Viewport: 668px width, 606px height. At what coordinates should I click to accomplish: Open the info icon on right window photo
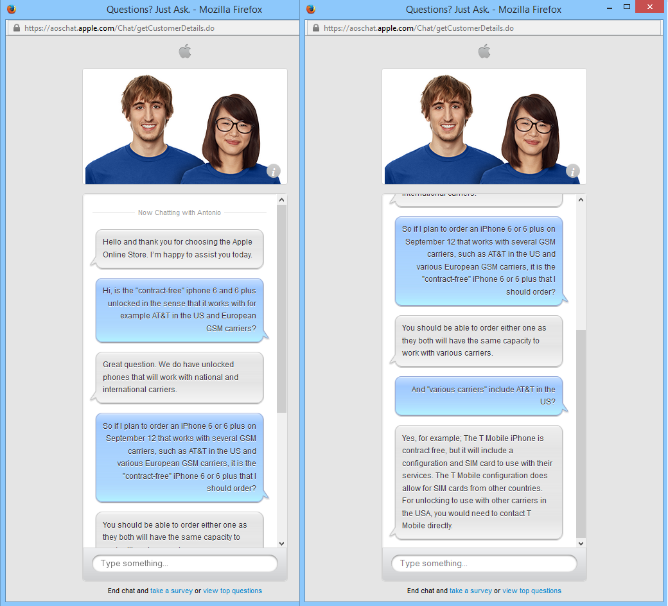point(572,171)
